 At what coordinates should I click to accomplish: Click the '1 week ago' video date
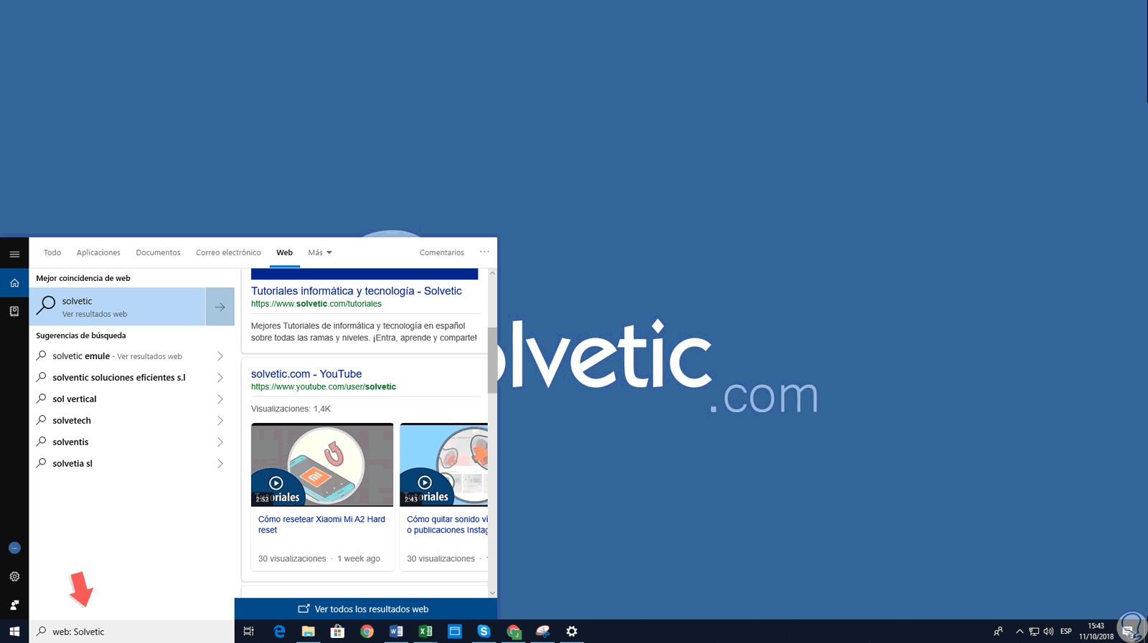click(x=359, y=559)
